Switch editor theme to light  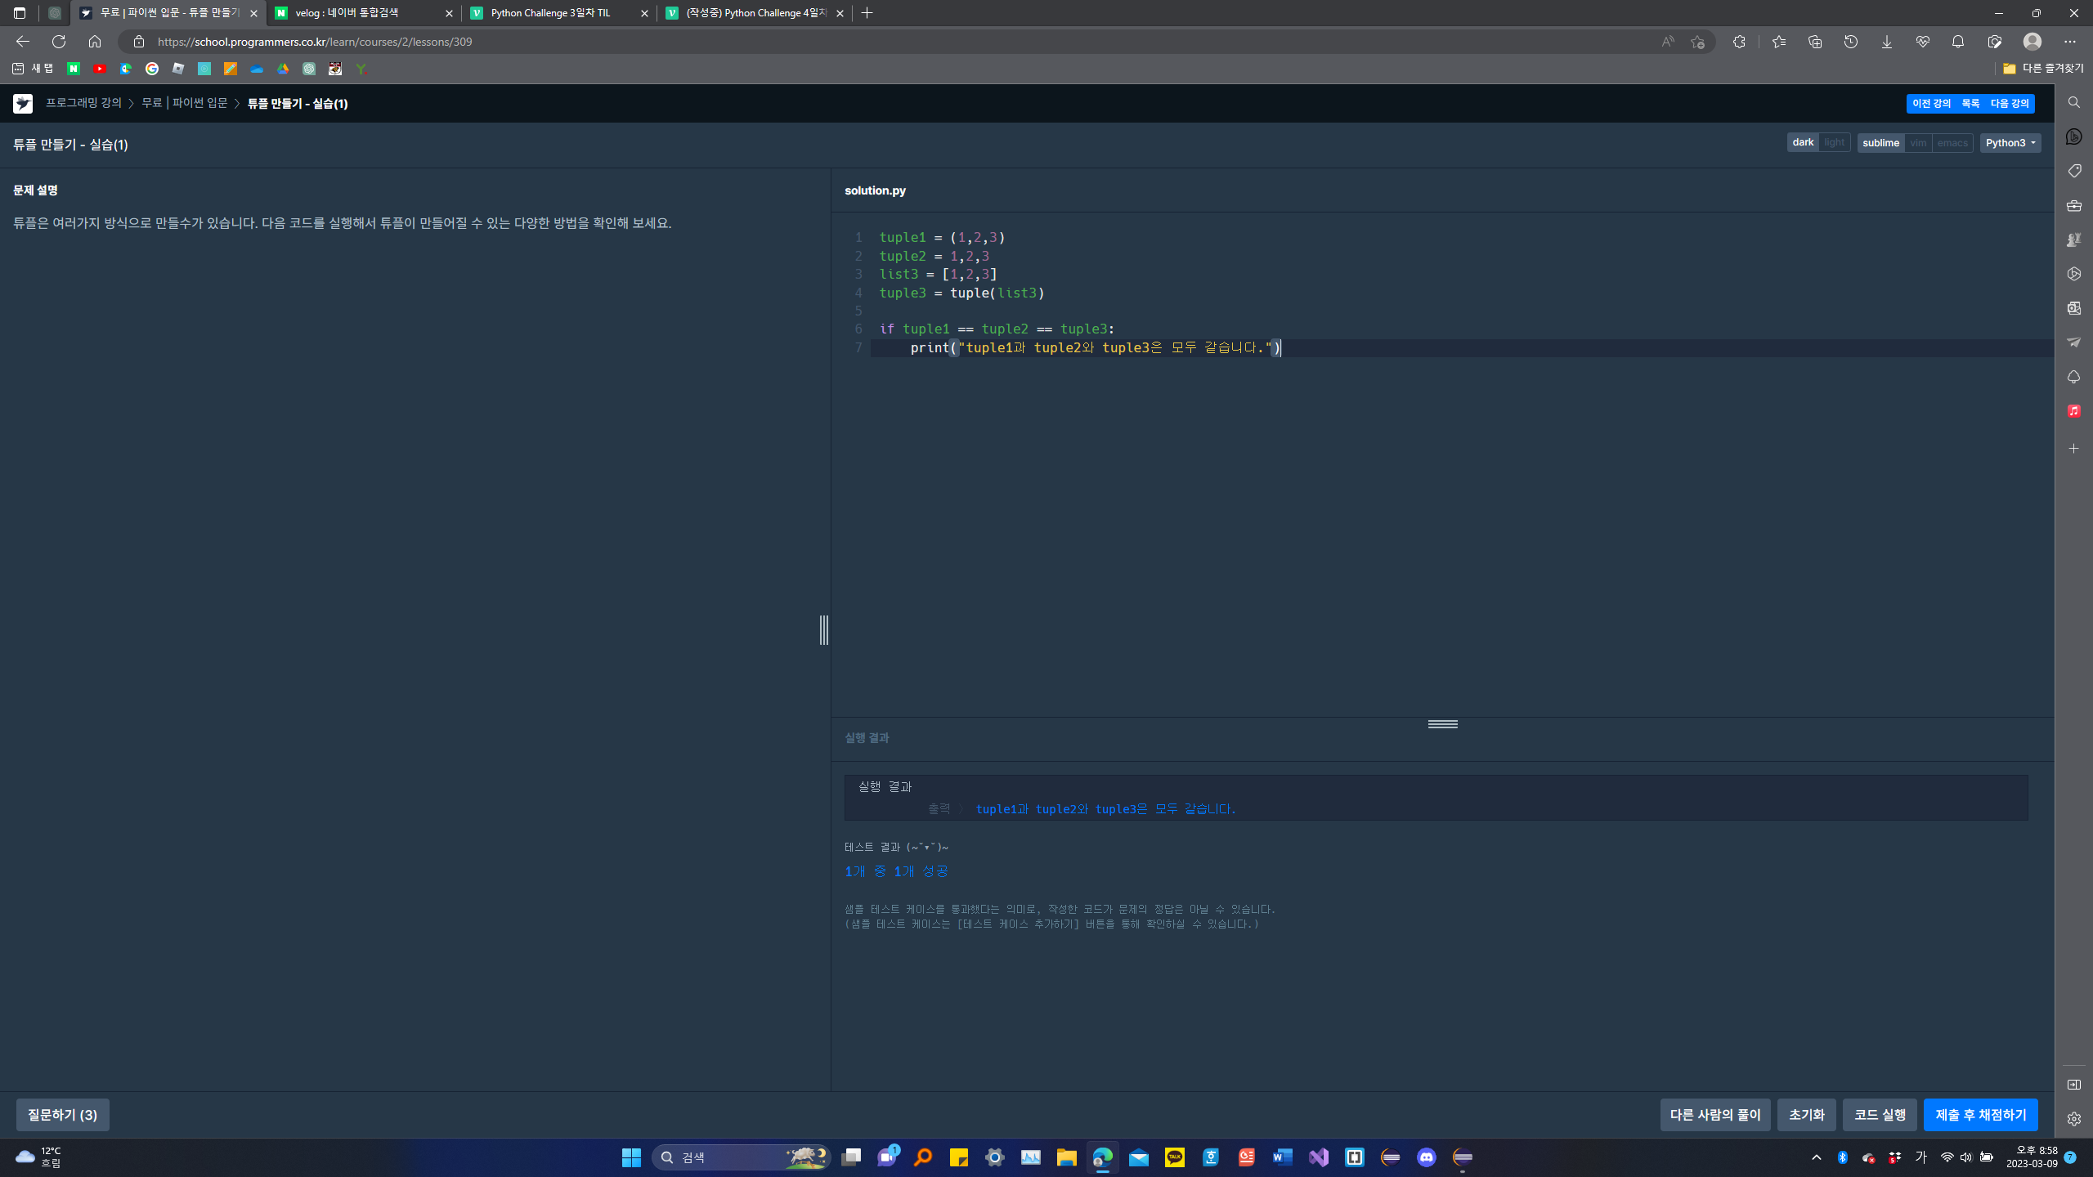pyautogui.click(x=1834, y=143)
